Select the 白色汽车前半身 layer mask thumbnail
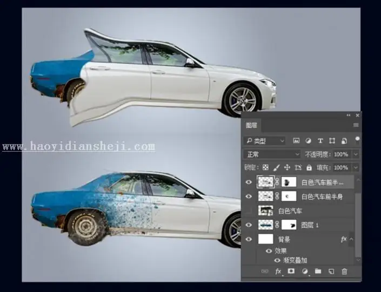The width and height of the screenshot is (381, 292). point(289,196)
